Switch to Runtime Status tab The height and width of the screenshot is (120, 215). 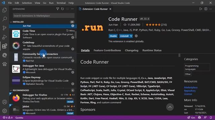(x=152, y=50)
